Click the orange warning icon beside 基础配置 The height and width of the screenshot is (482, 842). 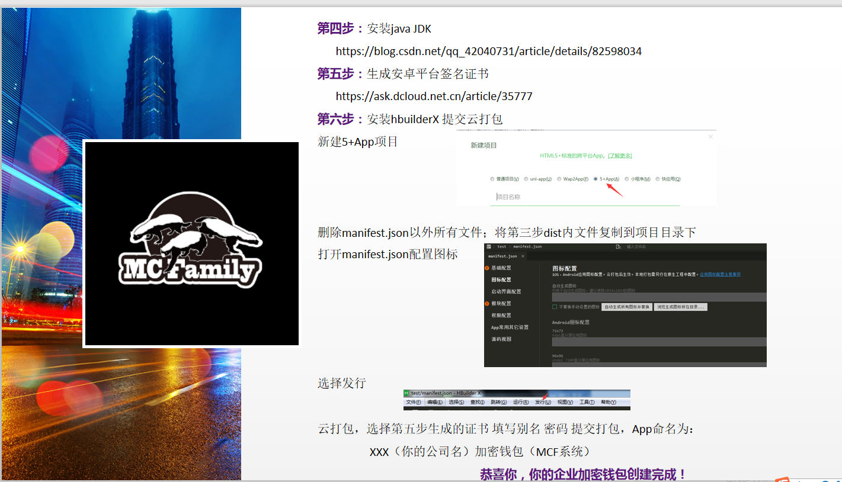(x=487, y=268)
